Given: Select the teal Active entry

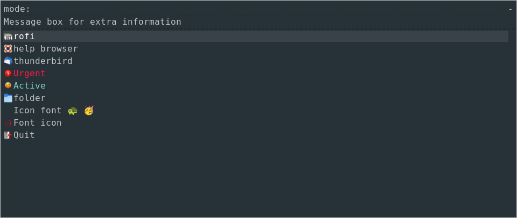Looking at the screenshot, I should [30, 86].
